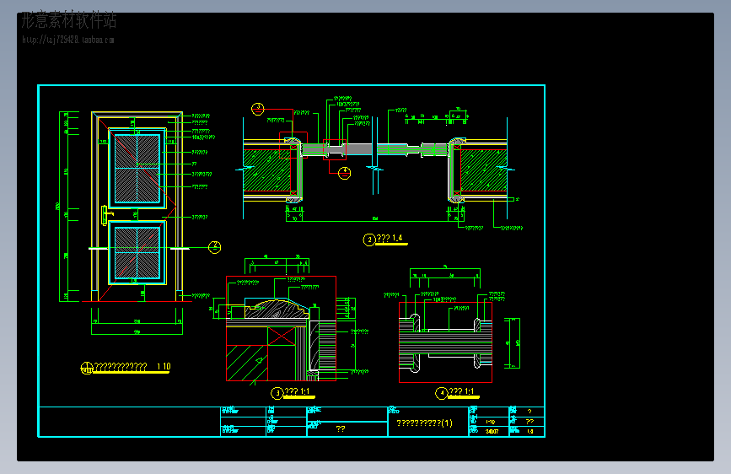Click the circled 4 marker beside the bottom detail title

coord(442,393)
